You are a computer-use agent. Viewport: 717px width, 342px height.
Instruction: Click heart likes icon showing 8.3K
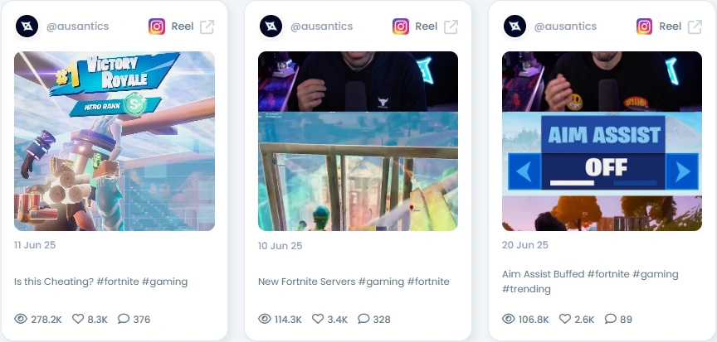click(x=78, y=319)
